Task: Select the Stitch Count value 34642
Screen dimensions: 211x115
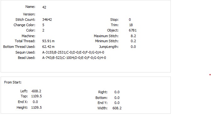Action: (47, 20)
